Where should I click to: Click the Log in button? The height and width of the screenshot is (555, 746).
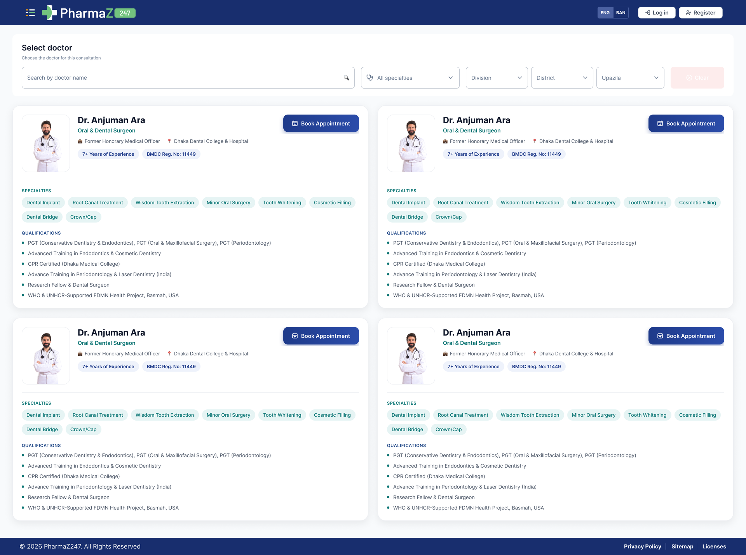click(x=657, y=13)
